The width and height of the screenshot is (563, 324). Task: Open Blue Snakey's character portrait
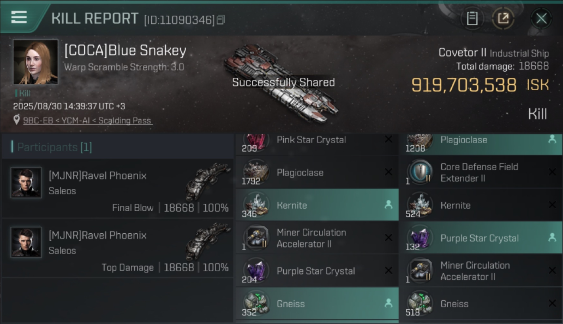36,62
